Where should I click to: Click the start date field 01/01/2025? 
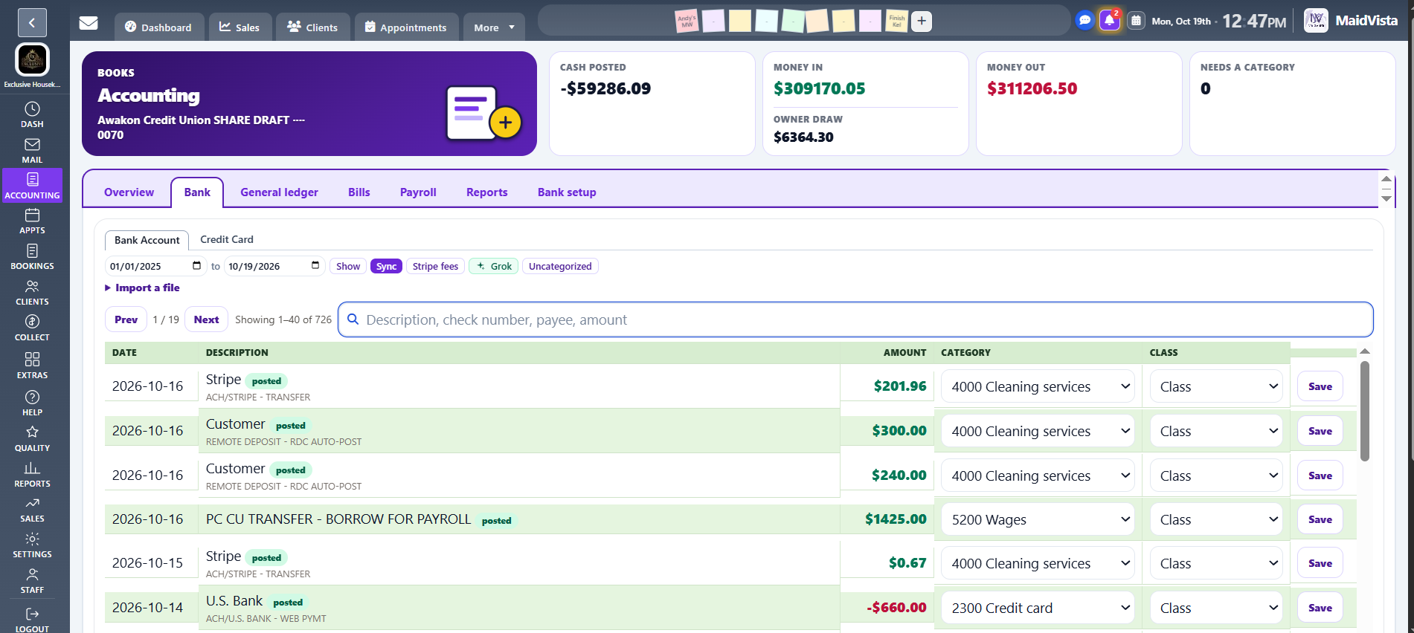point(155,266)
